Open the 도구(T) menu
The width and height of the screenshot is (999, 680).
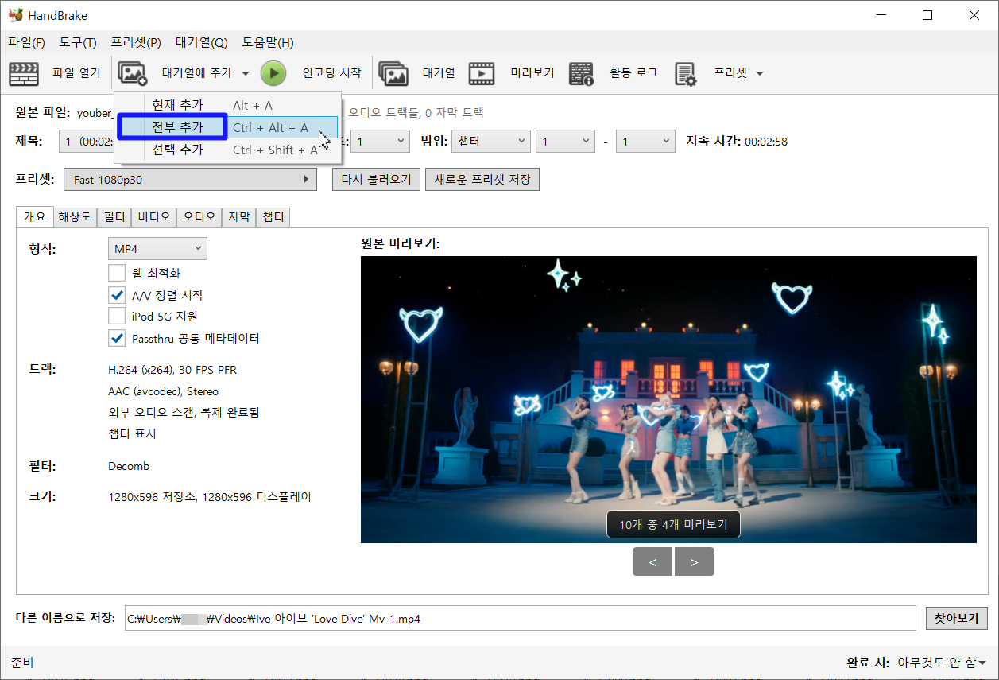(78, 42)
